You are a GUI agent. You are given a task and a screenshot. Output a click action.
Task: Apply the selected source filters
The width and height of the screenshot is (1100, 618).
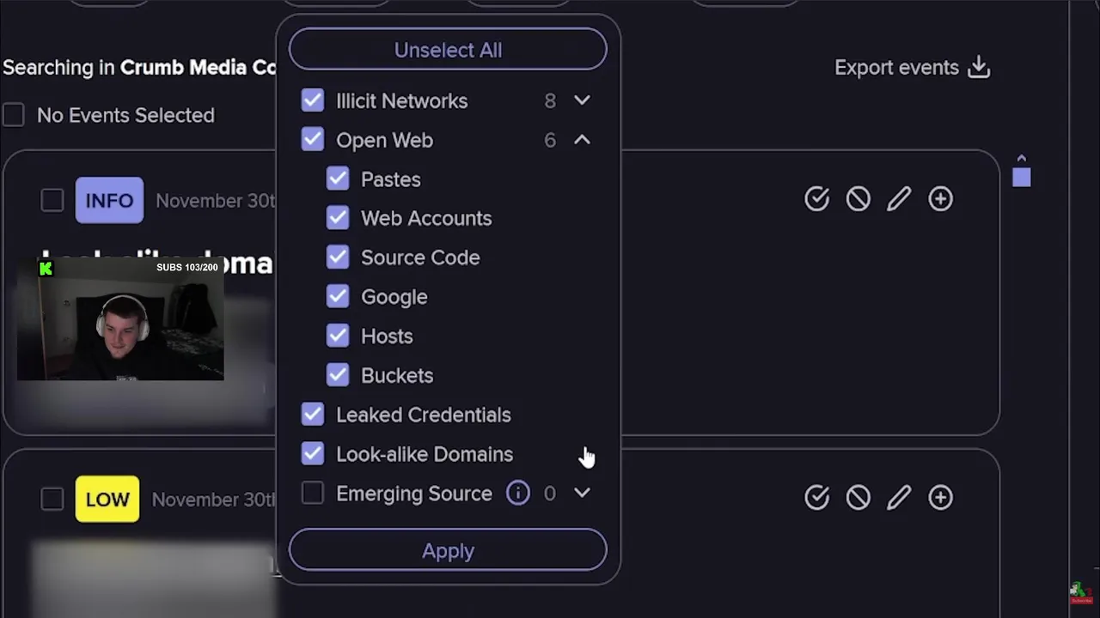coord(448,550)
